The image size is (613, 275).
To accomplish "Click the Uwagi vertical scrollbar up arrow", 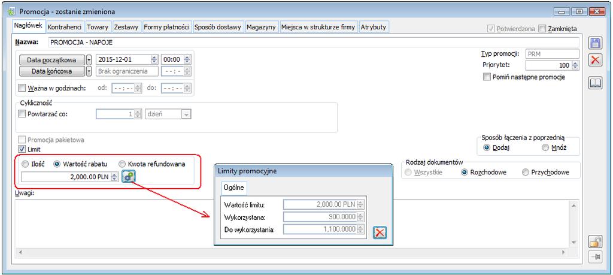I will pos(573,206).
